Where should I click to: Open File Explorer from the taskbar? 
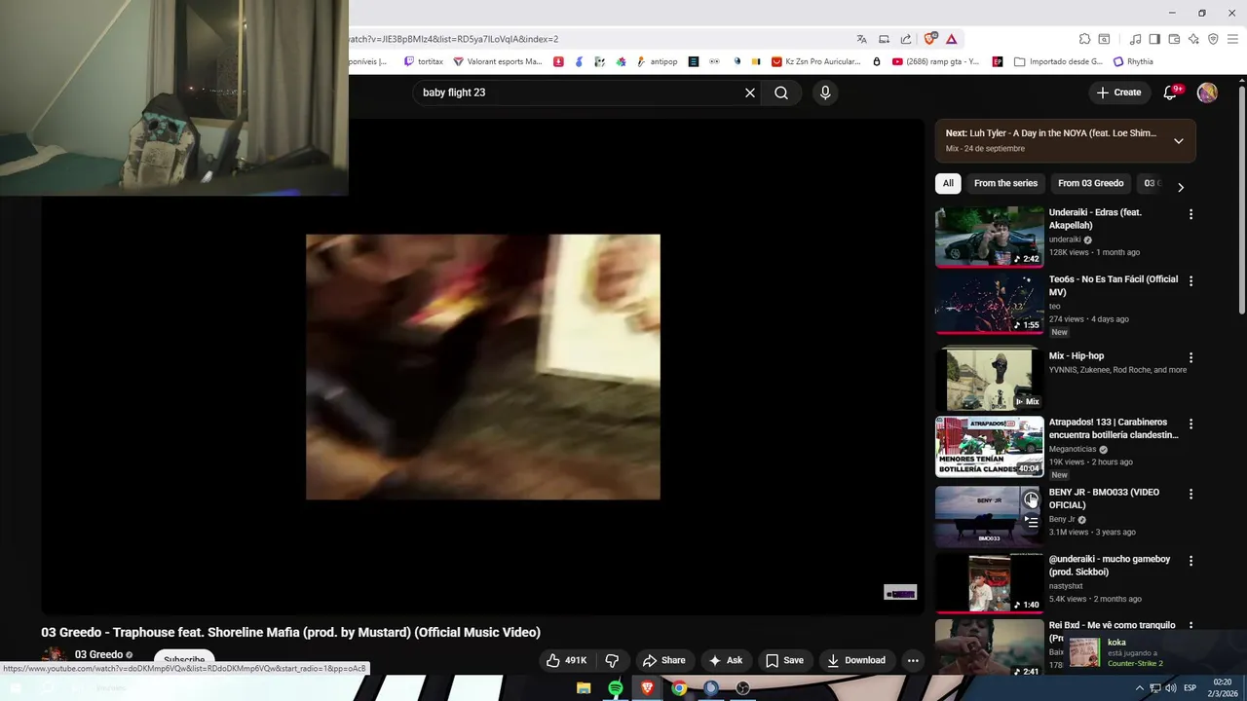(584, 688)
